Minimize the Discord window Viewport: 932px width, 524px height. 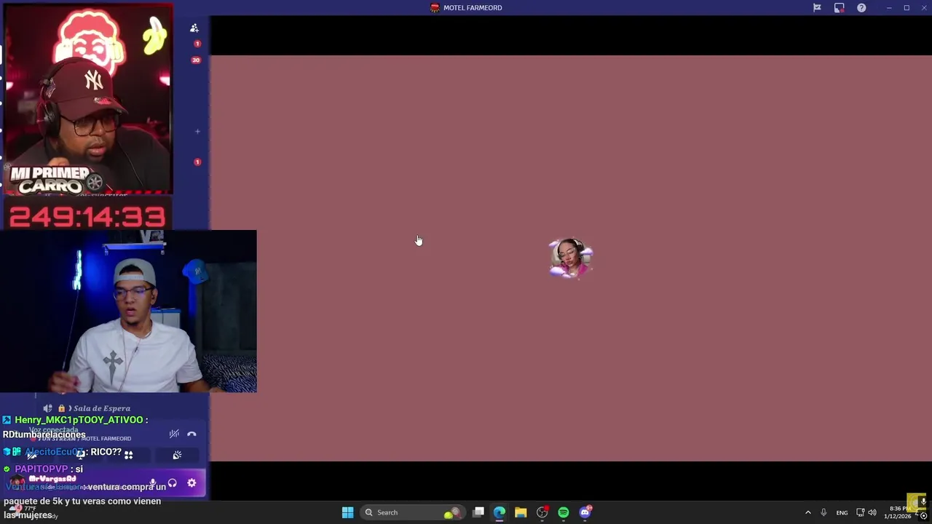(x=888, y=8)
